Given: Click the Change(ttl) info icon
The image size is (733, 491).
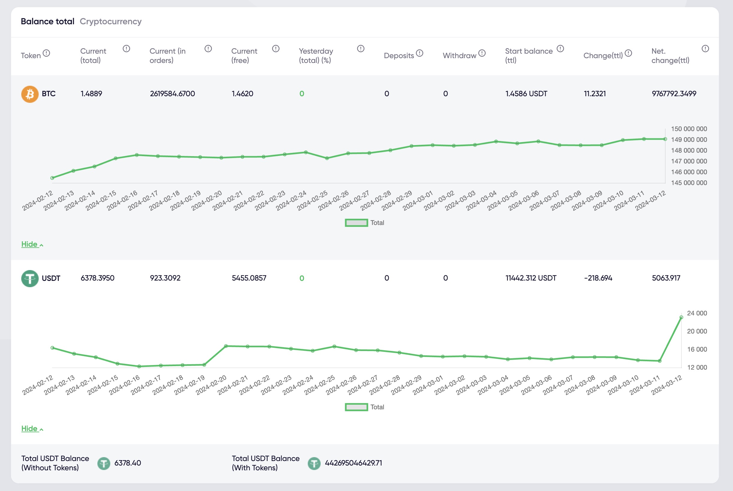Looking at the screenshot, I should 628,53.
